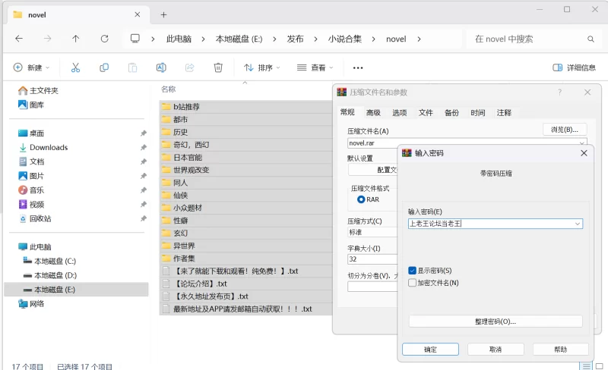Switch to 时间 tab in archive dialog

[478, 113]
